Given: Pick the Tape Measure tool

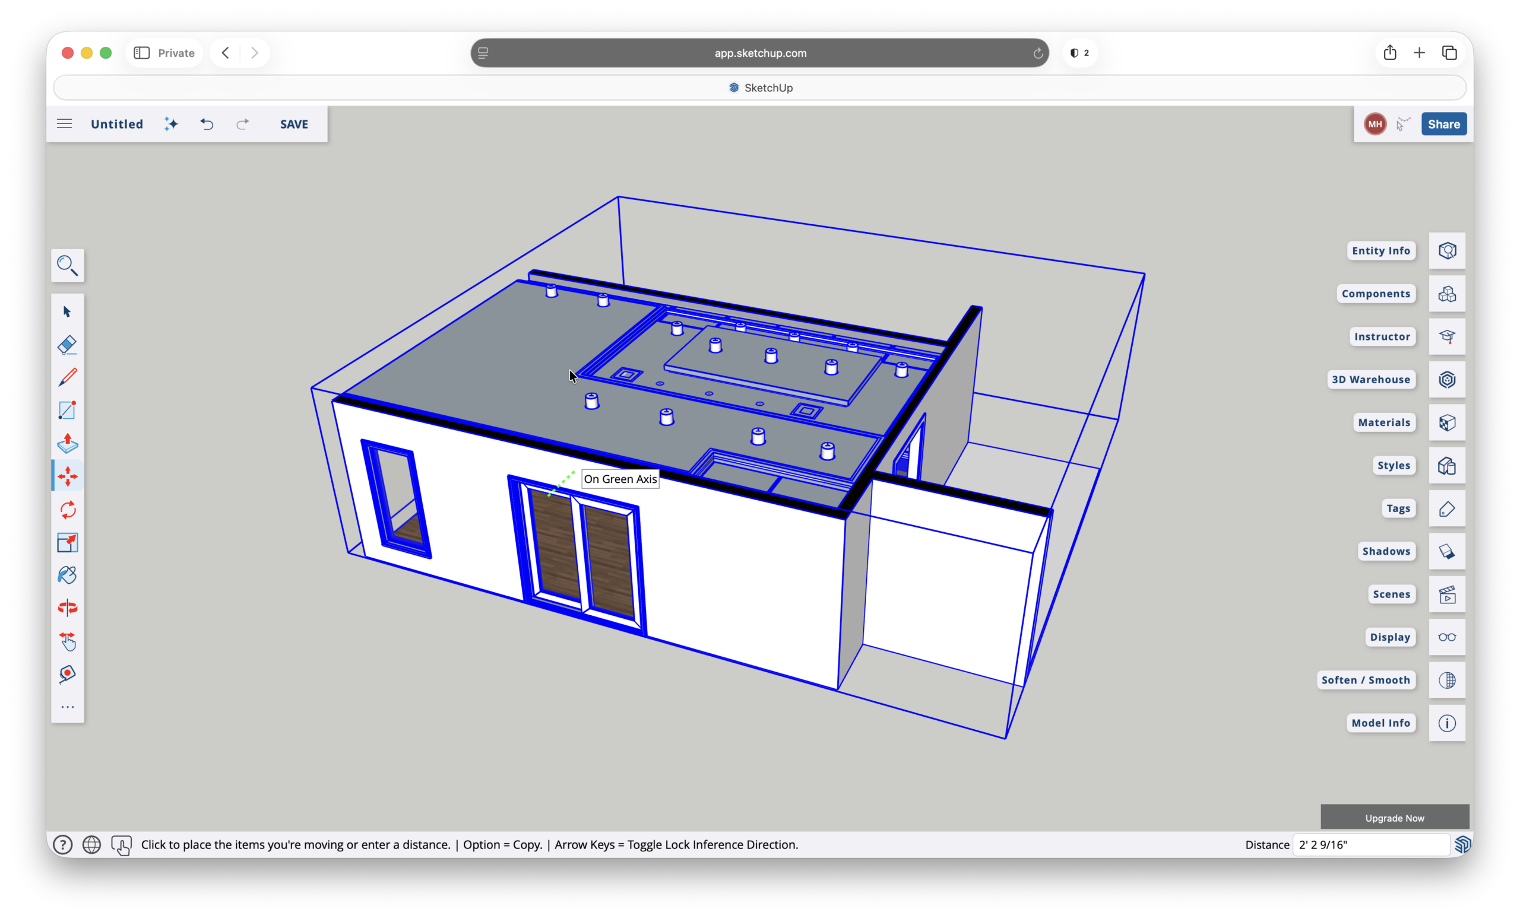Looking at the screenshot, I should tap(67, 674).
